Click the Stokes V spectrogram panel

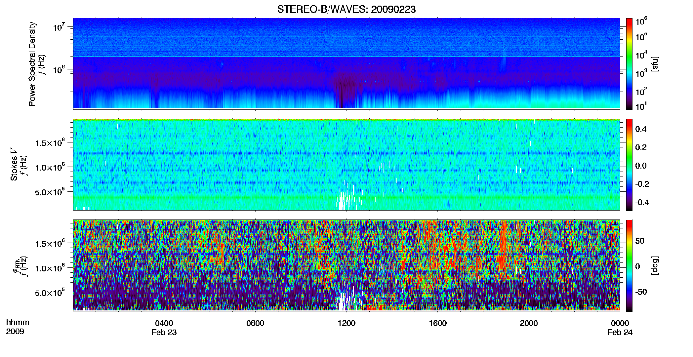(x=346, y=164)
